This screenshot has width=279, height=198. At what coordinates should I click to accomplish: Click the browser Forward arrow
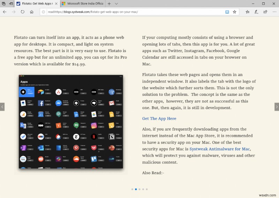(x=14, y=12)
